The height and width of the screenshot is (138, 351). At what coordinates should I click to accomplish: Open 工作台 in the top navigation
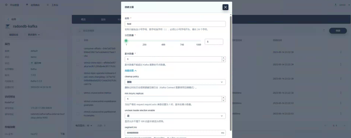55,5
